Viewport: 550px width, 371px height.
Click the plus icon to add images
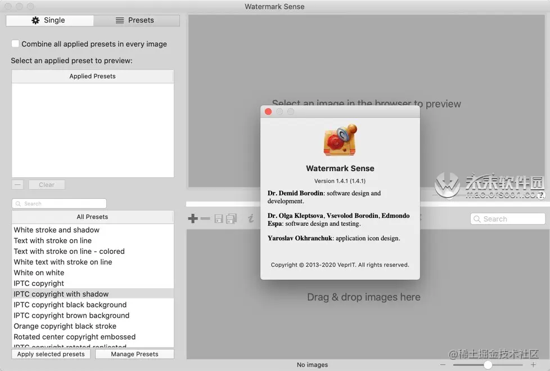(x=192, y=218)
